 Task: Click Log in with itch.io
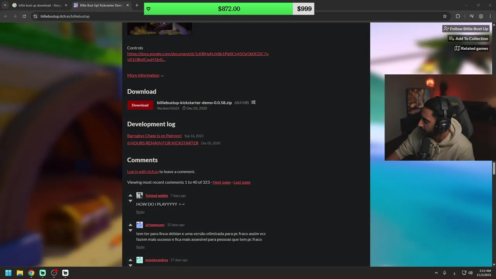pyautogui.click(x=143, y=172)
